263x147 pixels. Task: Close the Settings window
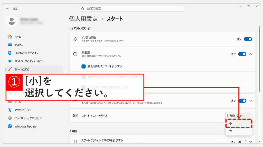tap(257, 6)
